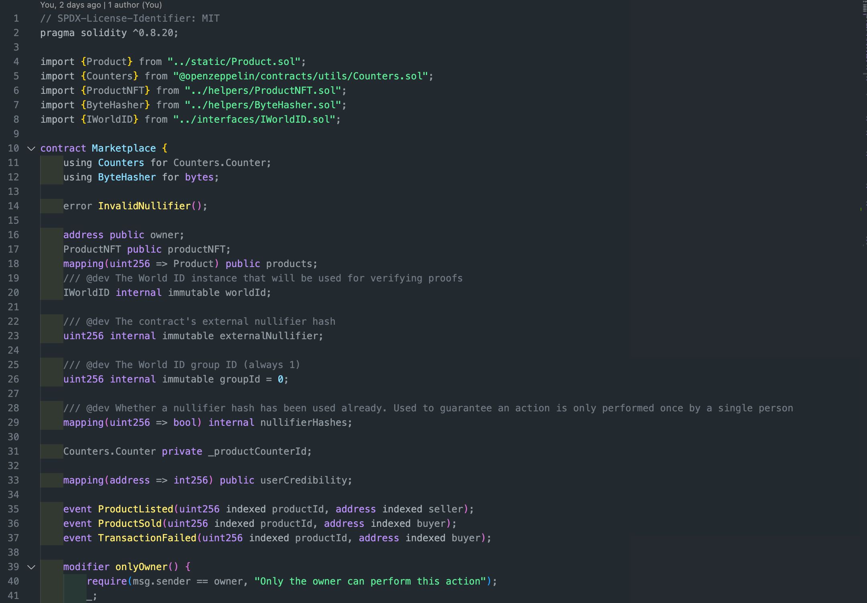Click 'groupId' variable name on line 26
Viewport: 867px width, 603px height.
[240, 379]
